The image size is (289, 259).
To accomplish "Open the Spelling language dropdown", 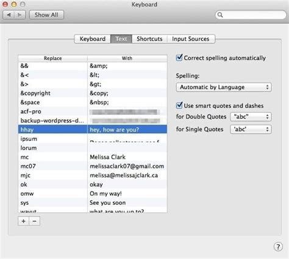I will pos(224,88).
